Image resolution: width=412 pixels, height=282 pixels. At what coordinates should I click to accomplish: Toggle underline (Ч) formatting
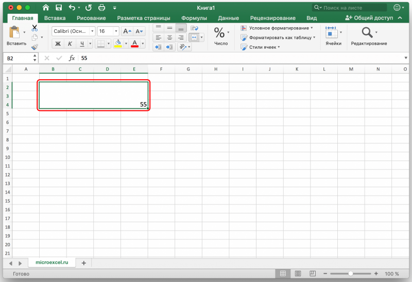82,44
